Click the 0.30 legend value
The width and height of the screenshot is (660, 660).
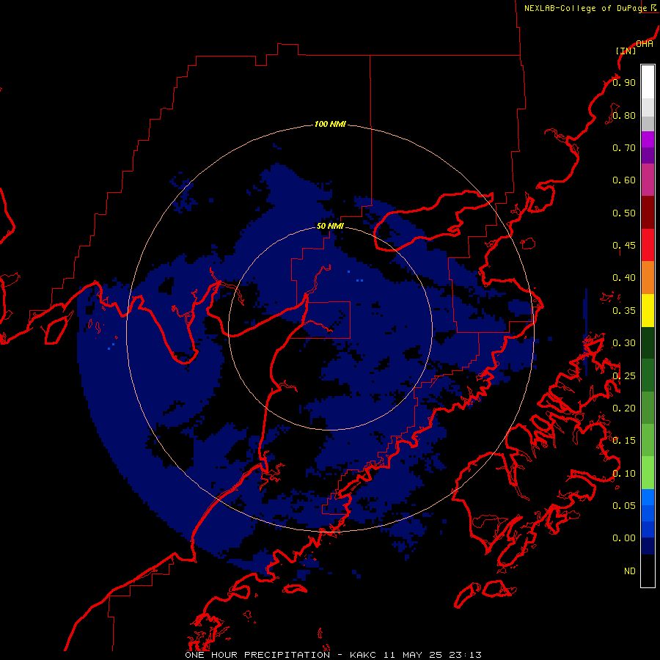(624, 343)
